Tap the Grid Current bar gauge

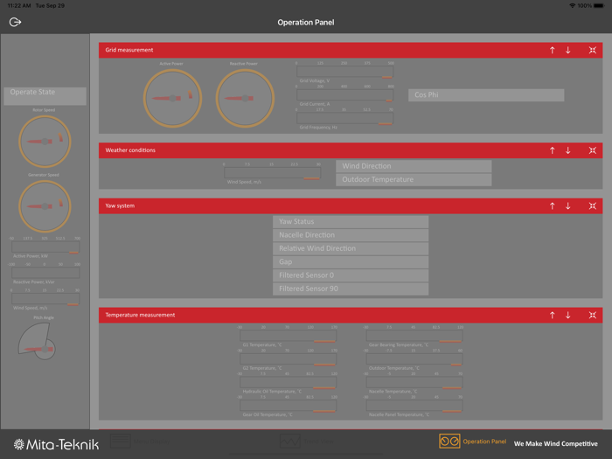[x=344, y=95]
